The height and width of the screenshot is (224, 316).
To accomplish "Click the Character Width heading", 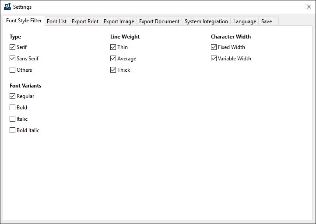I will coord(231,37).
